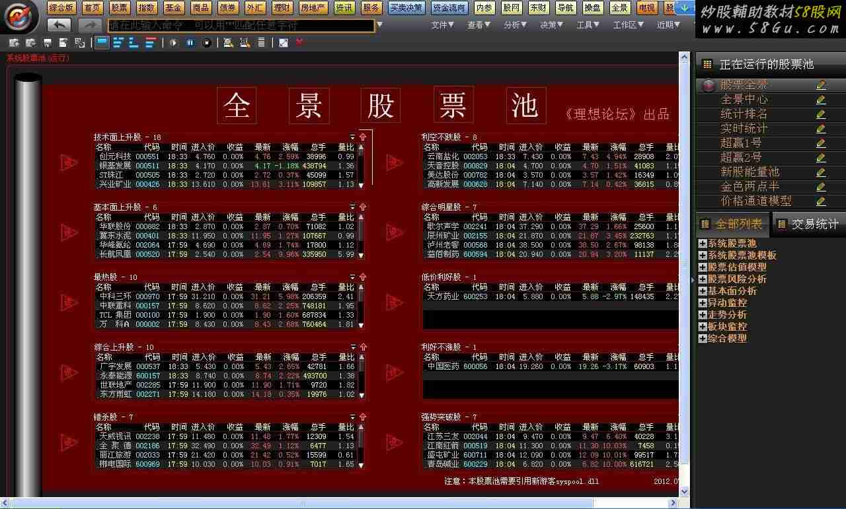Viewport: 846px width, 509px height.
Task: Click the blue pause icon in the toolbar
Action: click(190, 42)
